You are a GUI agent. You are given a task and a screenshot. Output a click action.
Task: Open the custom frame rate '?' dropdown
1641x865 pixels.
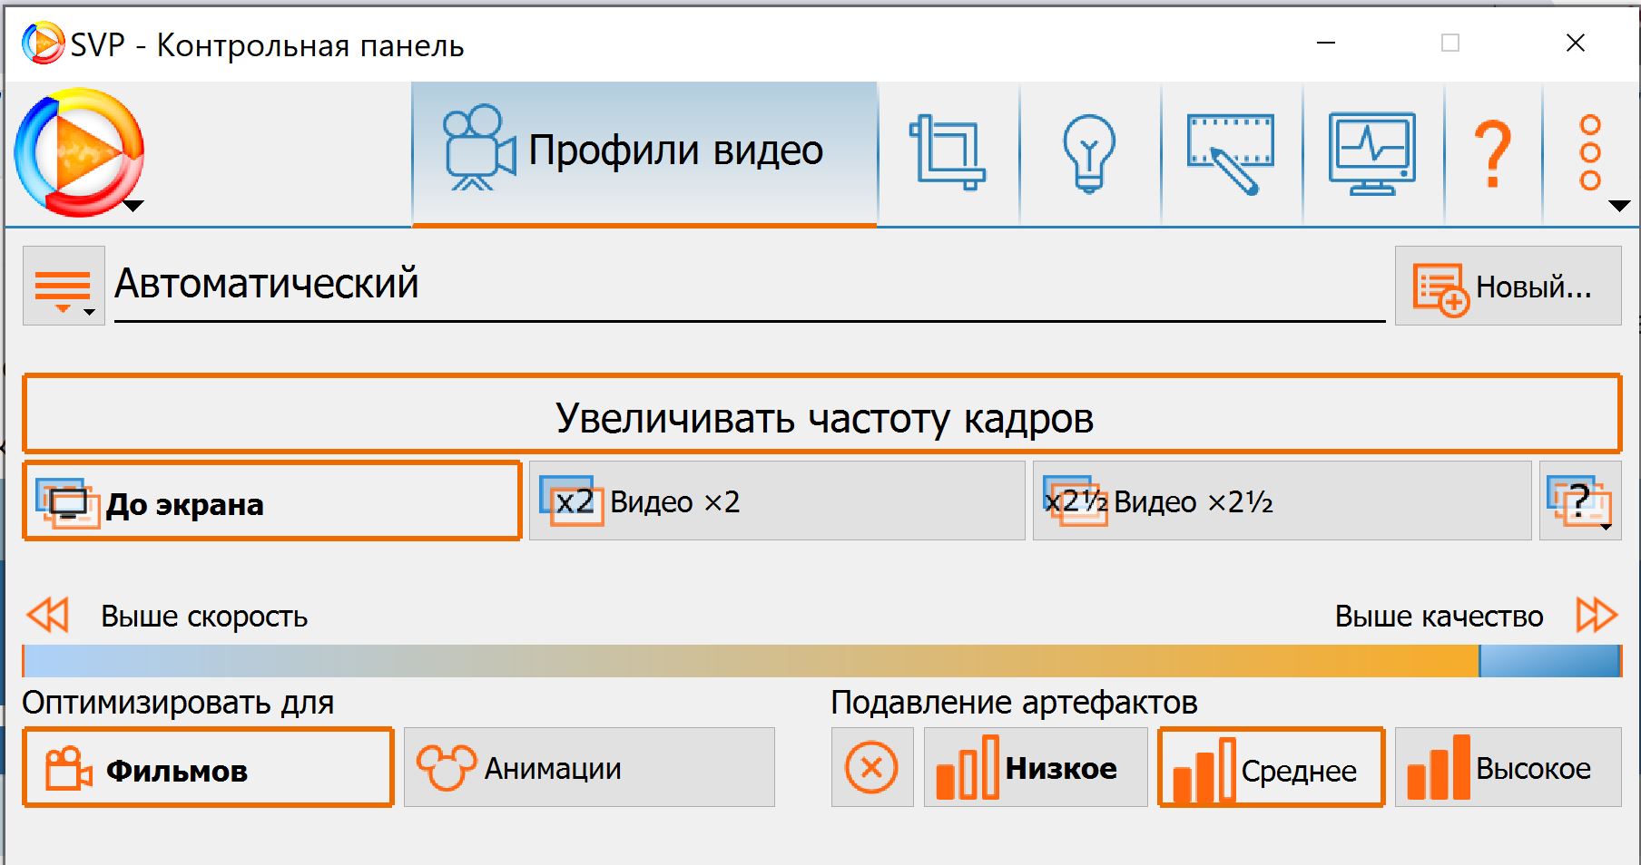(1580, 501)
